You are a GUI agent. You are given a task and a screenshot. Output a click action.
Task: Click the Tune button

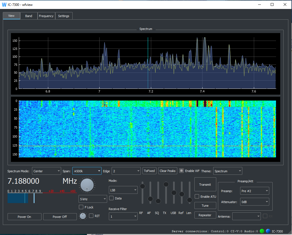[x=205, y=205]
